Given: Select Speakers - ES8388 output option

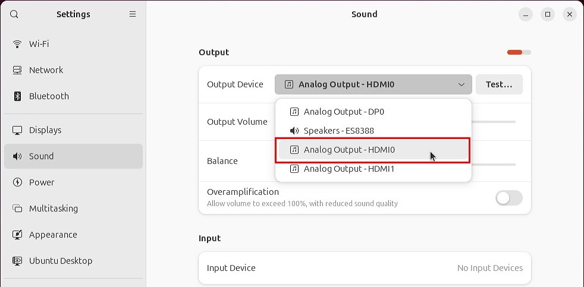Looking at the screenshot, I should click(x=338, y=131).
